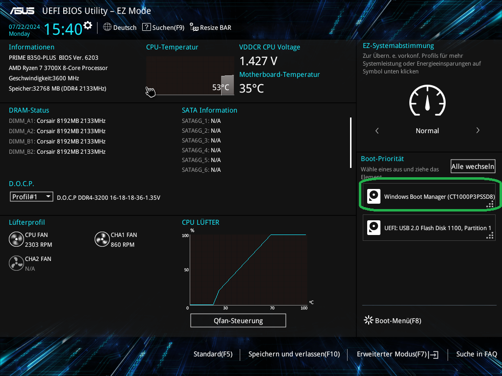Screen dimensions: 502x376
Task: Click SATA6G_1 N/A row
Action: click(201, 121)
